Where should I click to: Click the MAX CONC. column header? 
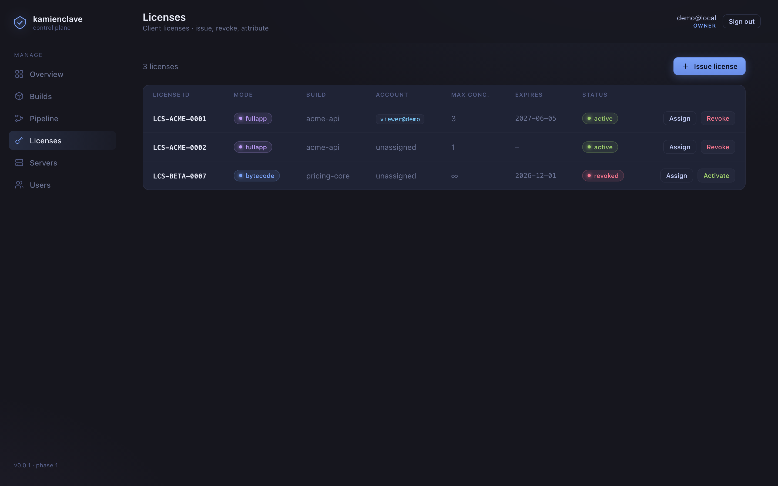470,94
